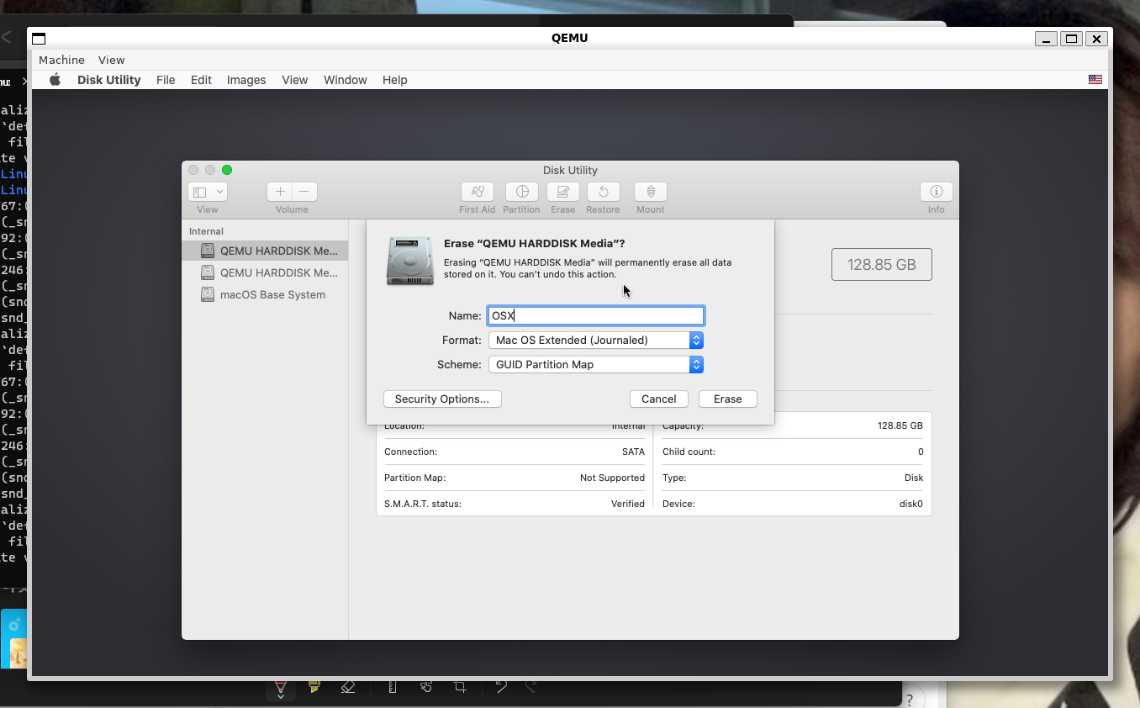Click the Erase toolbar icon
1140x708 pixels.
[563, 192]
